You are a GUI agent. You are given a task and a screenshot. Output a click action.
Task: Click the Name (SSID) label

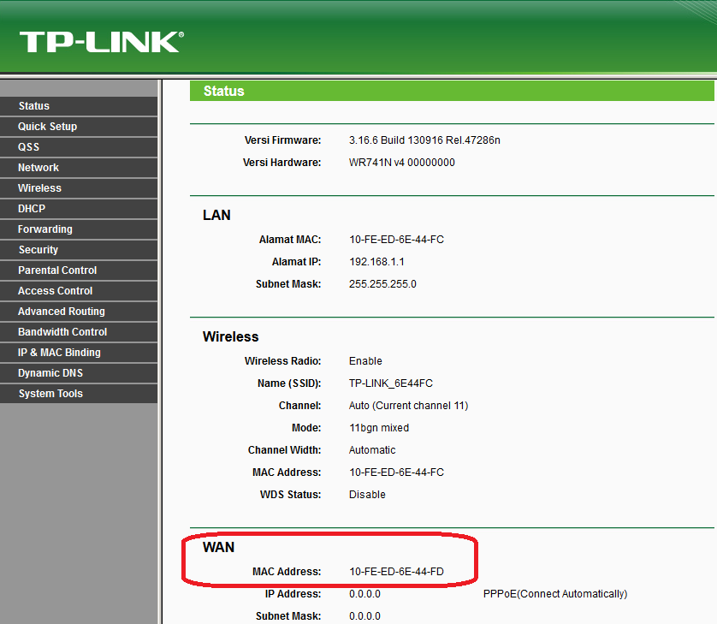(x=289, y=383)
